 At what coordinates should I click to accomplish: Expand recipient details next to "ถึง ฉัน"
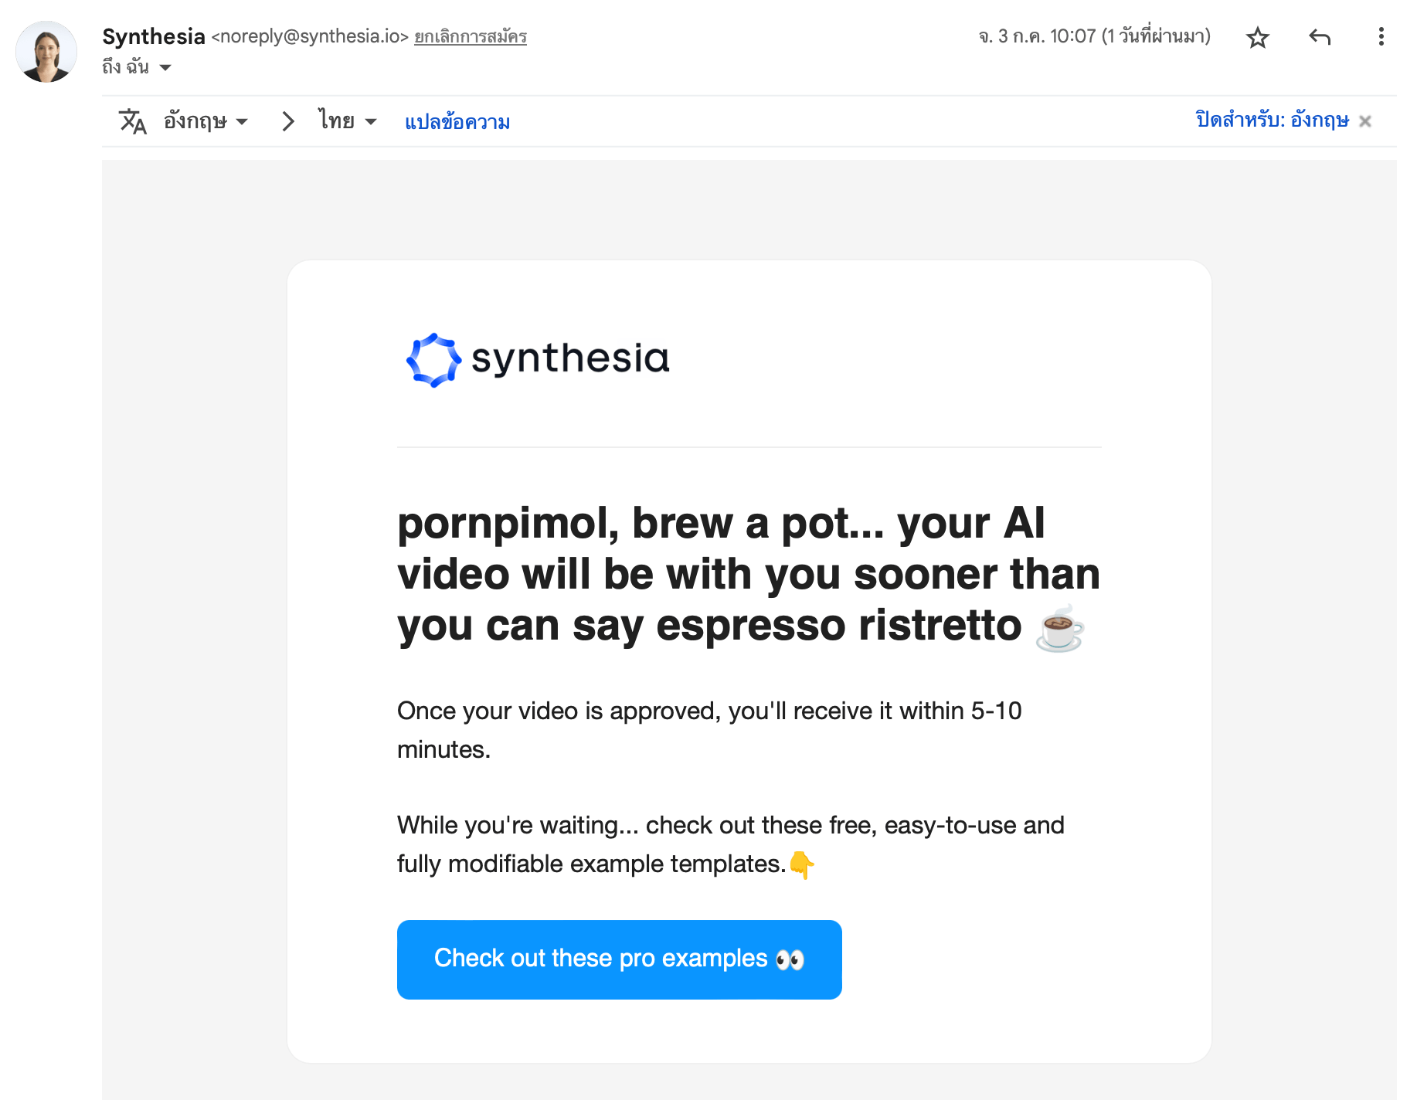[x=165, y=68]
